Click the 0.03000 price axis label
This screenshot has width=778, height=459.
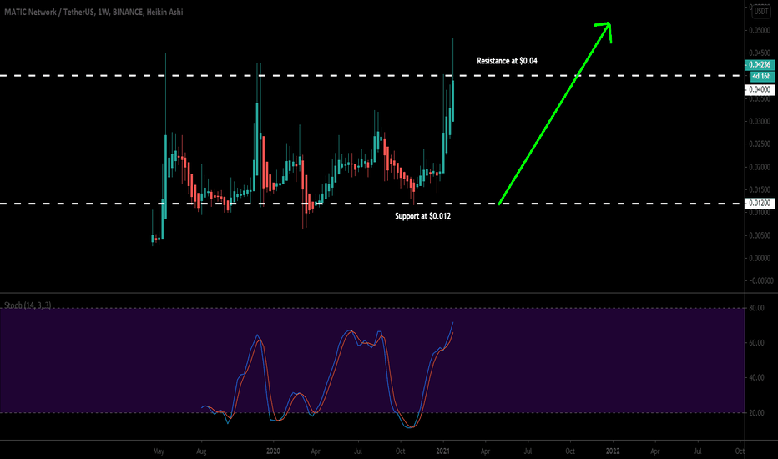[760, 122]
